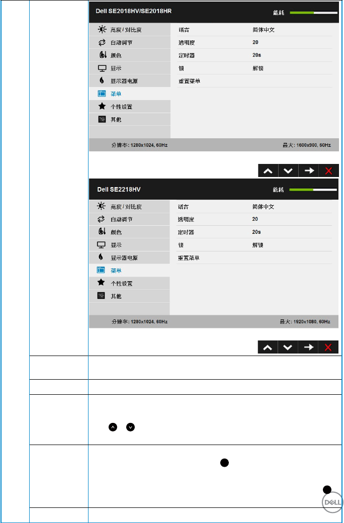Select the 定时器 row in SE2218HV OSD
The height and width of the screenshot is (523, 344).
(x=254, y=232)
